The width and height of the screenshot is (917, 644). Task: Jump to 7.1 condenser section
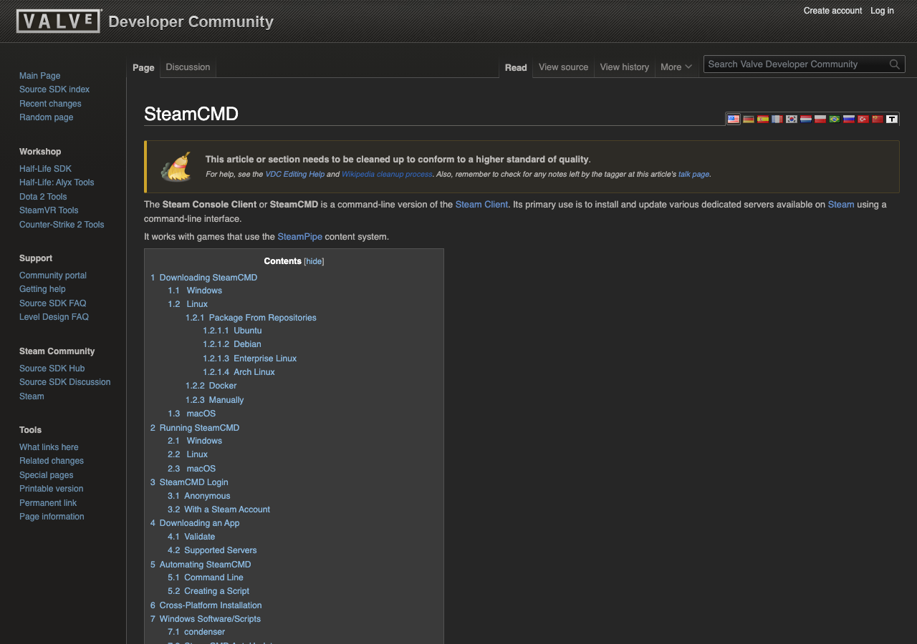[x=196, y=632]
